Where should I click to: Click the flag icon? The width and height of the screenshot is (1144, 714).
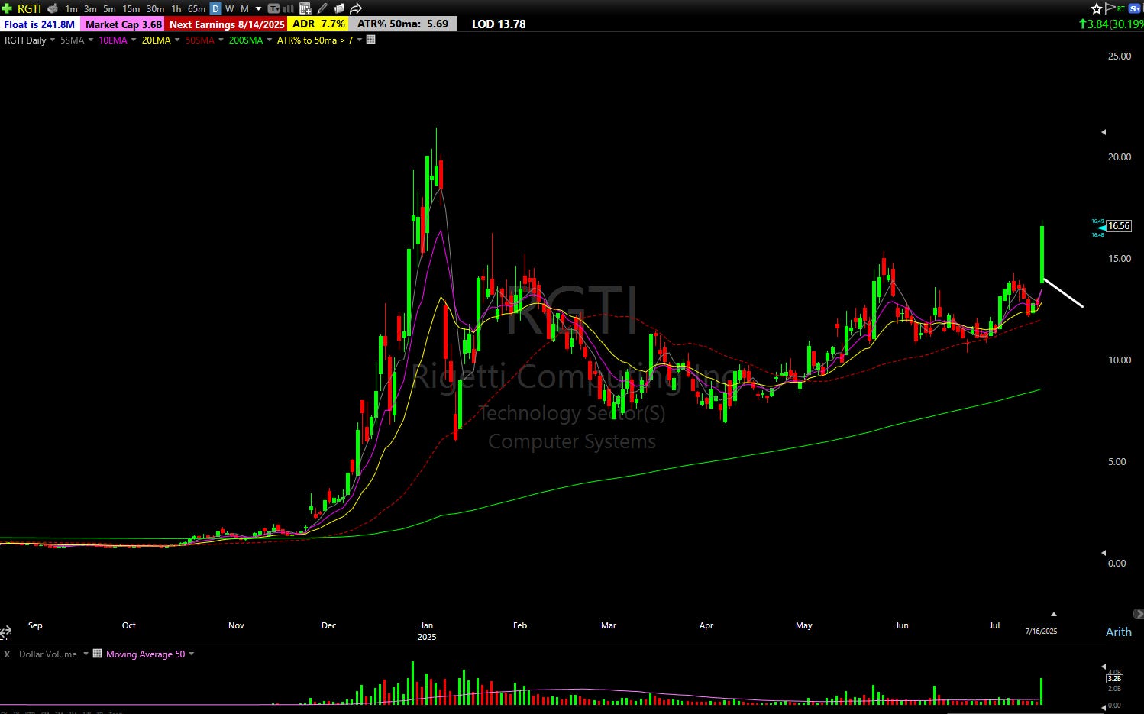(1110, 8)
